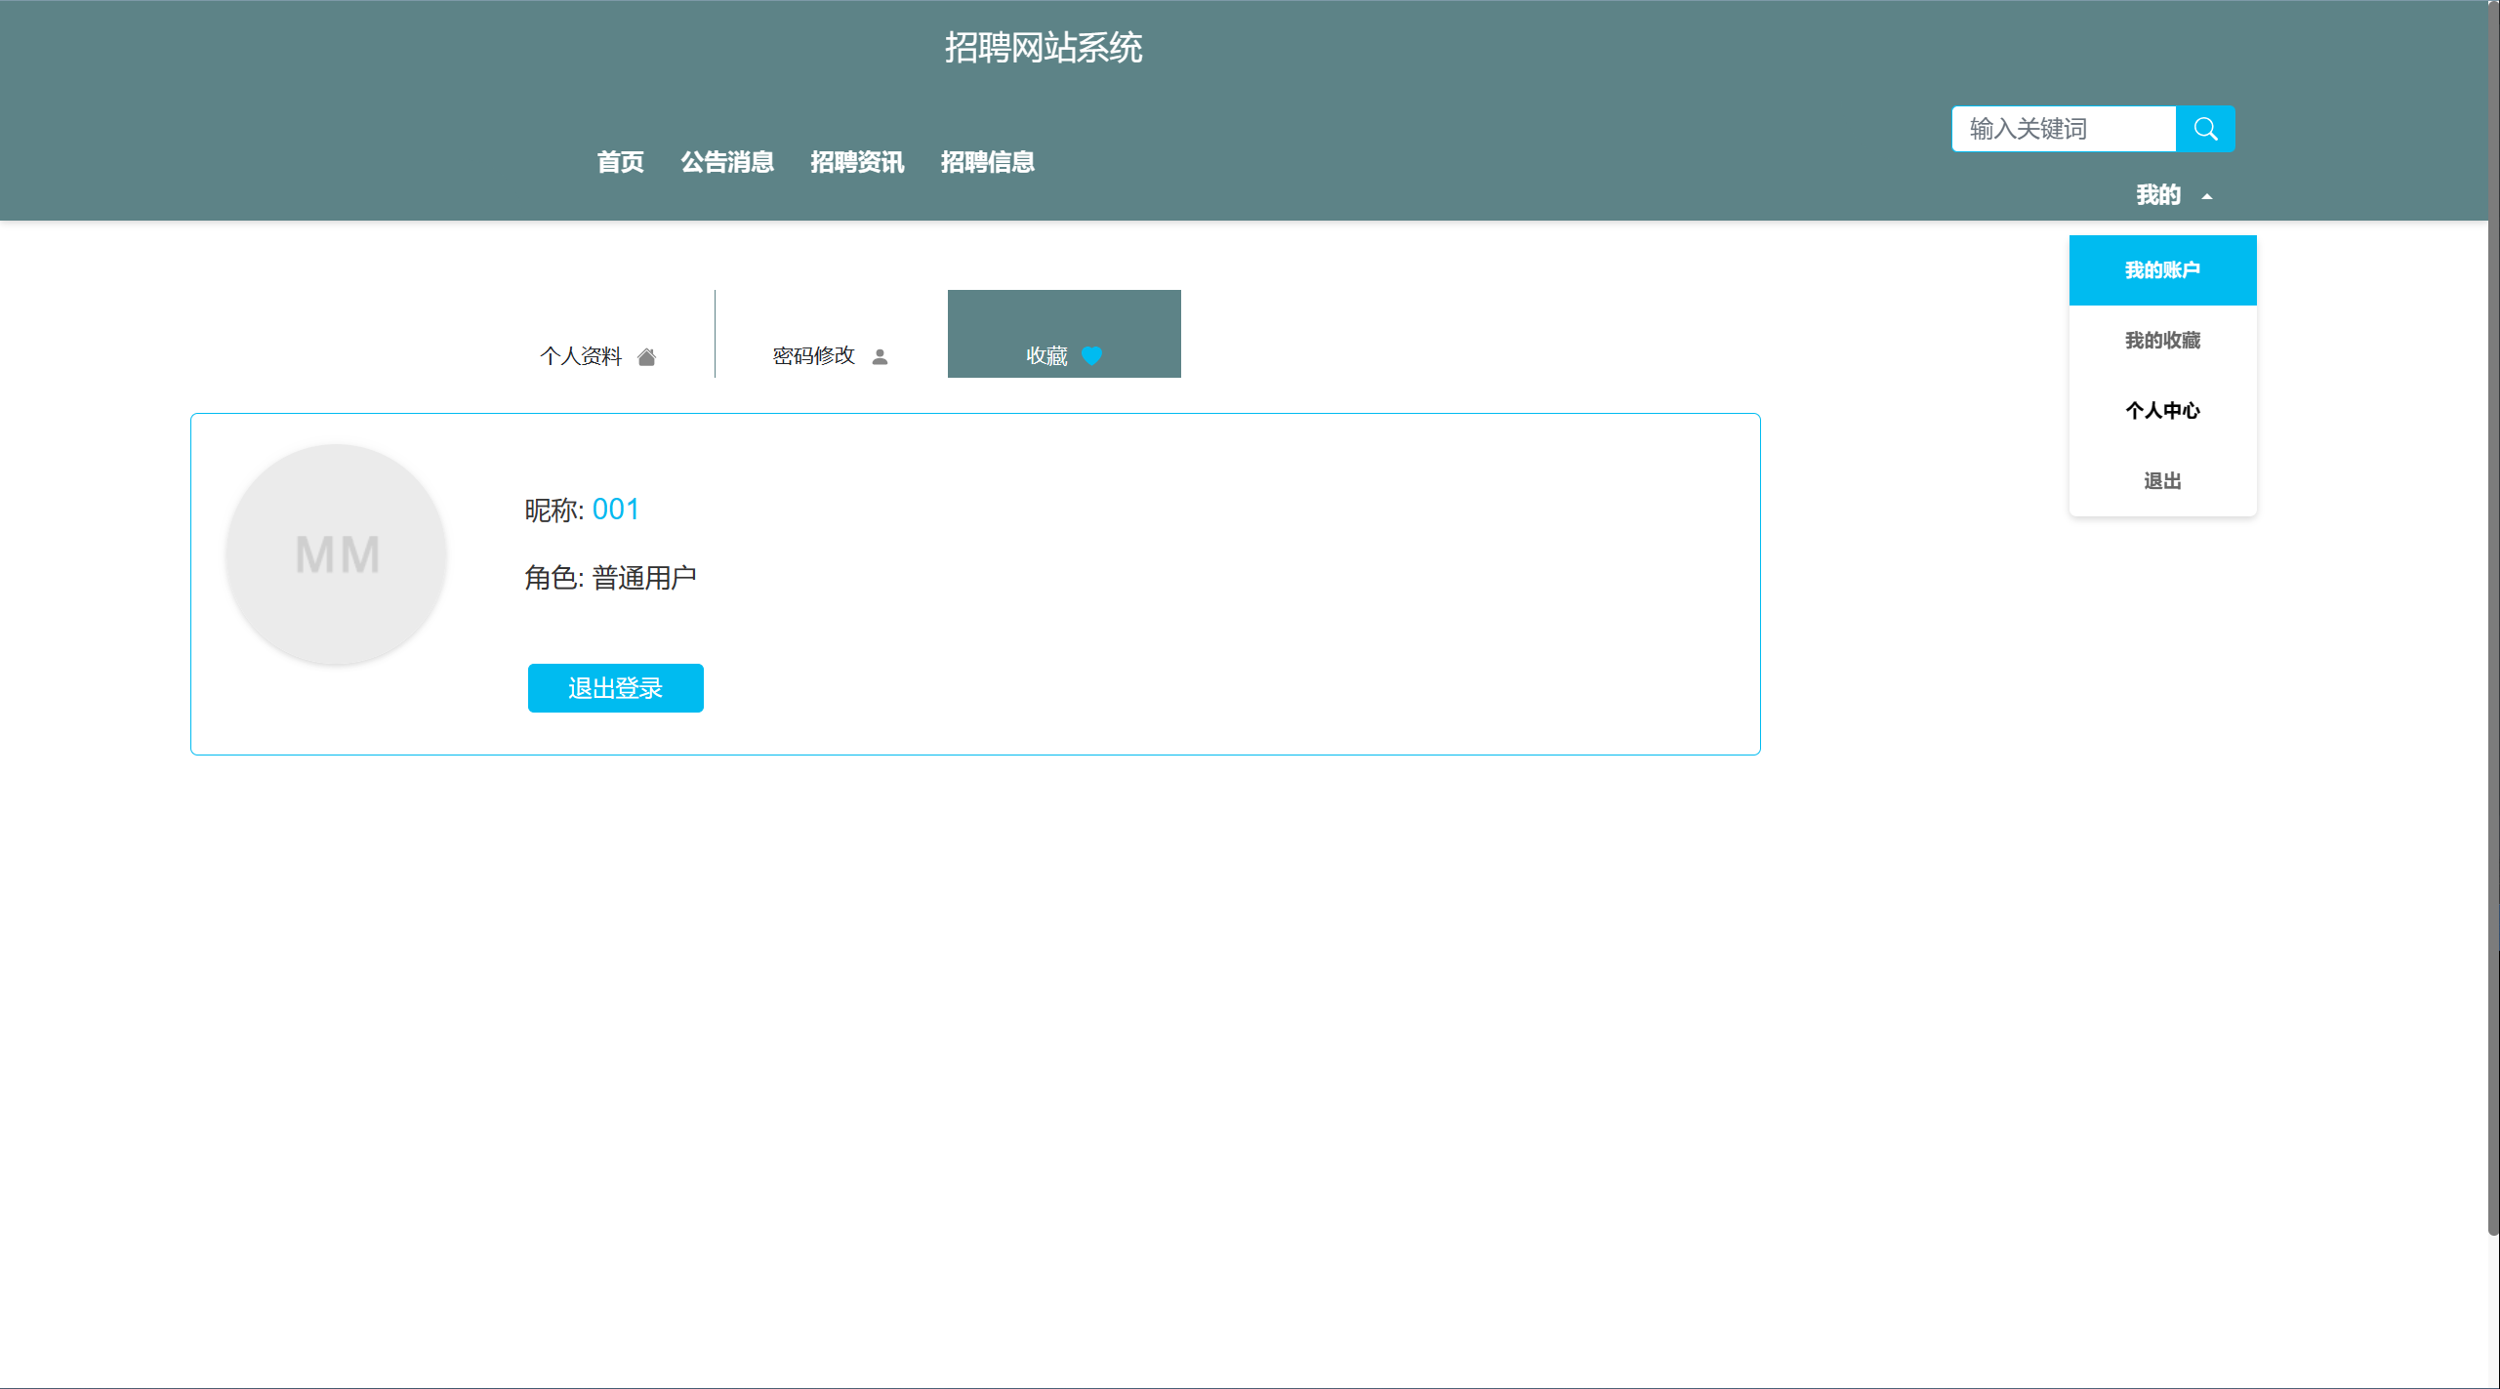Collapse the 我的 dropdown arrow
Image resolution: width=2500 pixels, height=1389 pixels.
[2206, 197]
